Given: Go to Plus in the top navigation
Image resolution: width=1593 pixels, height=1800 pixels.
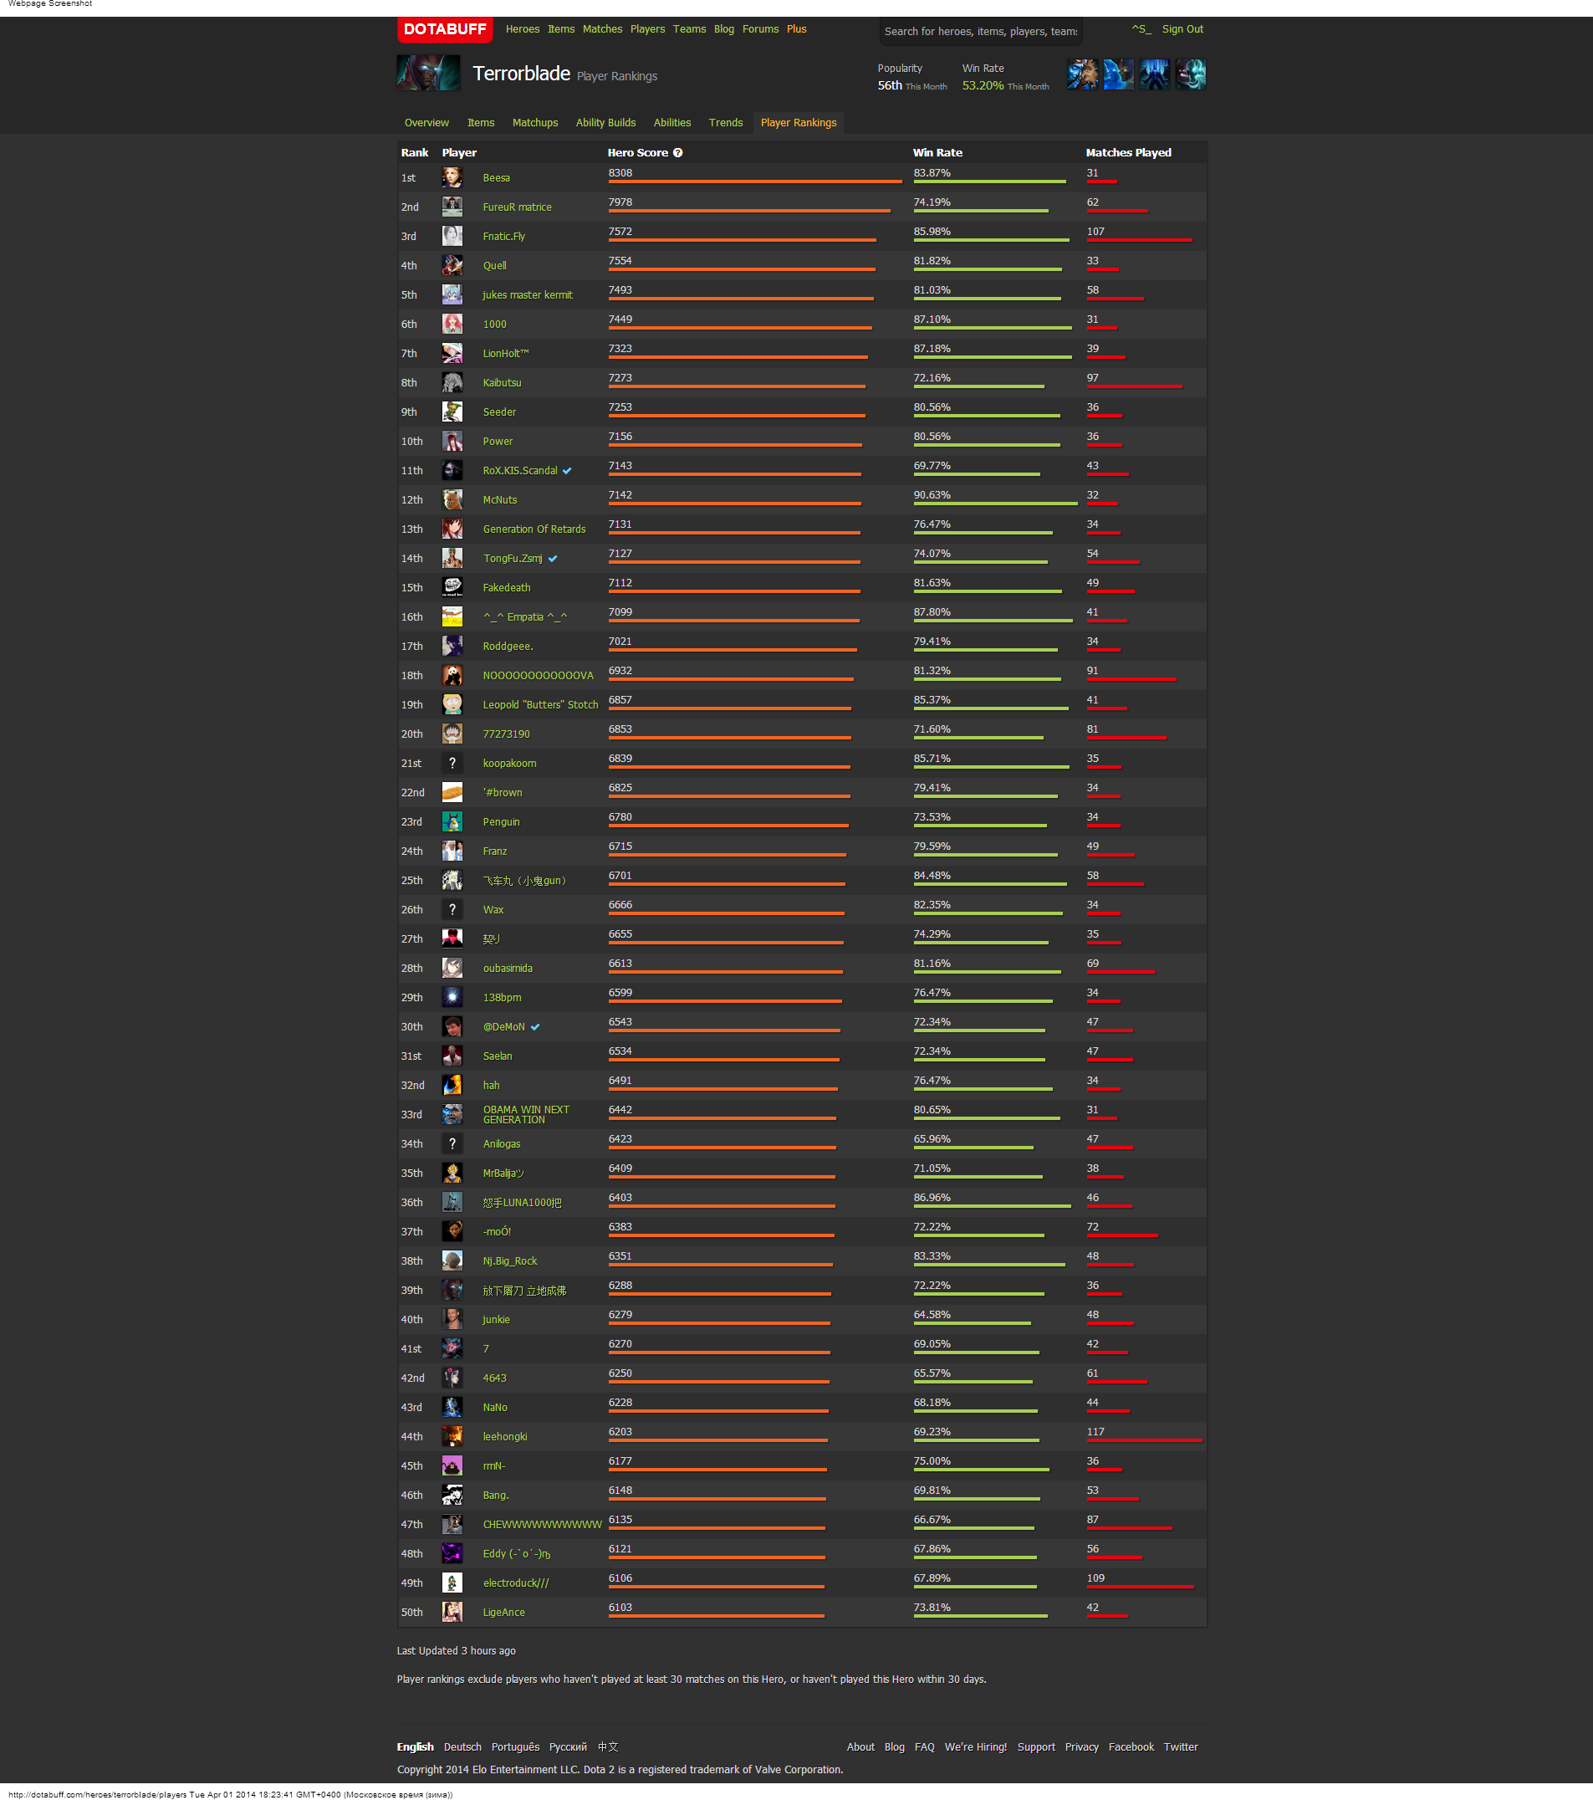Looking at the screenshot, I should pyautogui.click(x=796, y=29).
